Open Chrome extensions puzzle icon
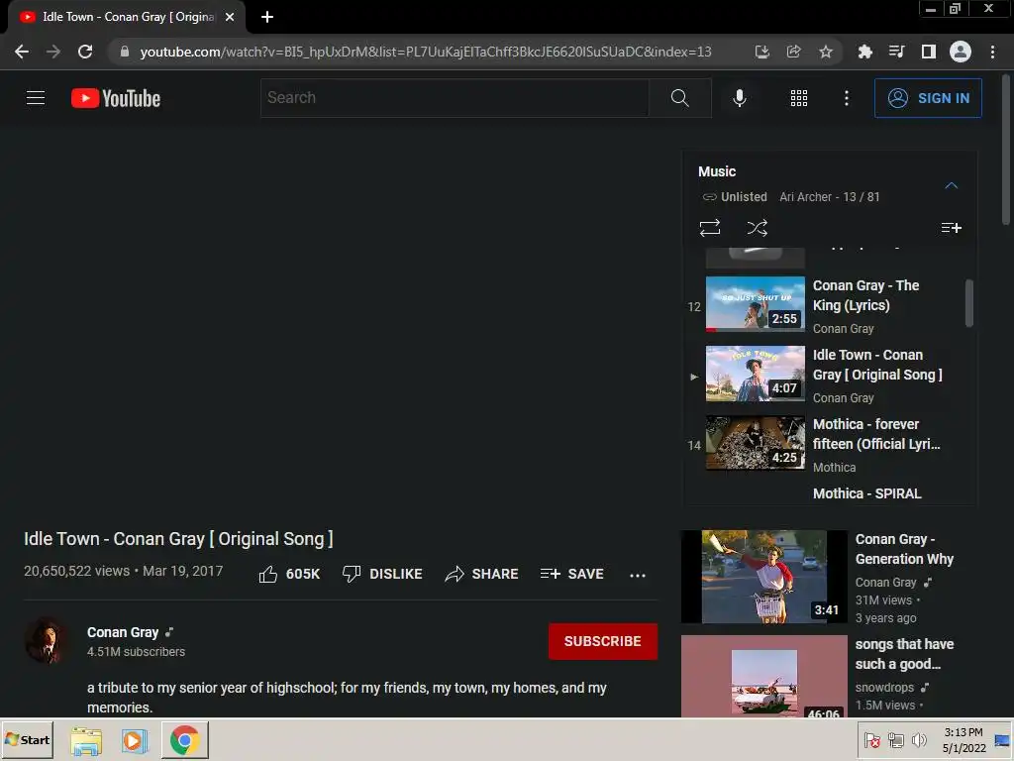 (864, 52)
